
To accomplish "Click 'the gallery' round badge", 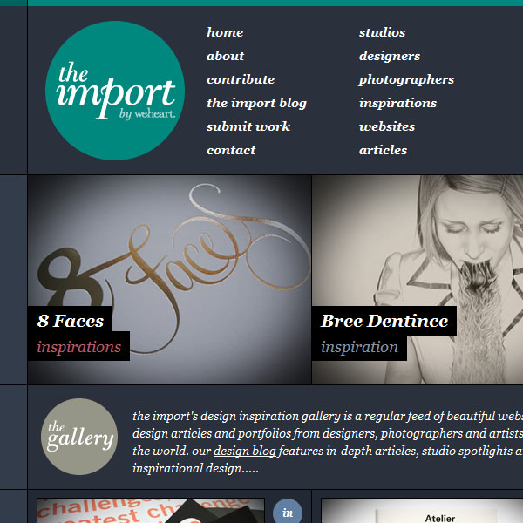I will coord(79,437).
